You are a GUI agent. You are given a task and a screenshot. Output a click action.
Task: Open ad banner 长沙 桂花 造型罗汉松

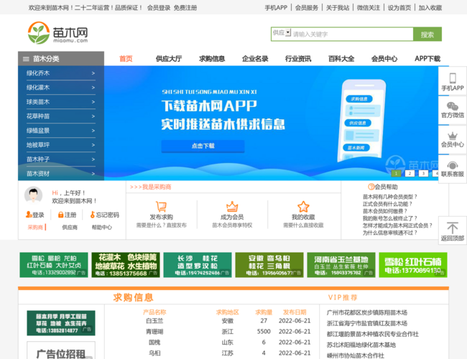[198, 265]
